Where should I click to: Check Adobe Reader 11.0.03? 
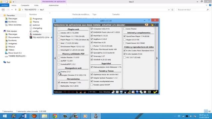click(x=59, y=57)
